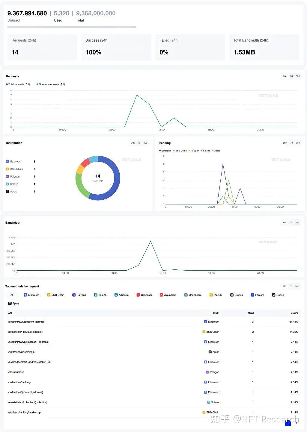Switch Requests chart to 7d range
The image size is (307, 432).
pos(291,76)
